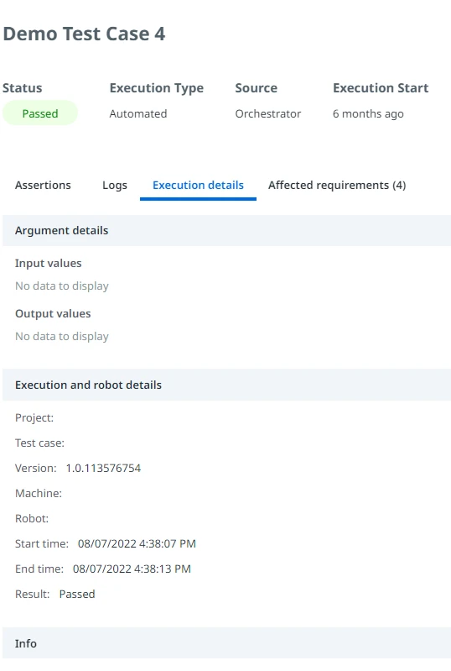
Task: Click the Demo Test Case 4 title
Action: [84, 34]
